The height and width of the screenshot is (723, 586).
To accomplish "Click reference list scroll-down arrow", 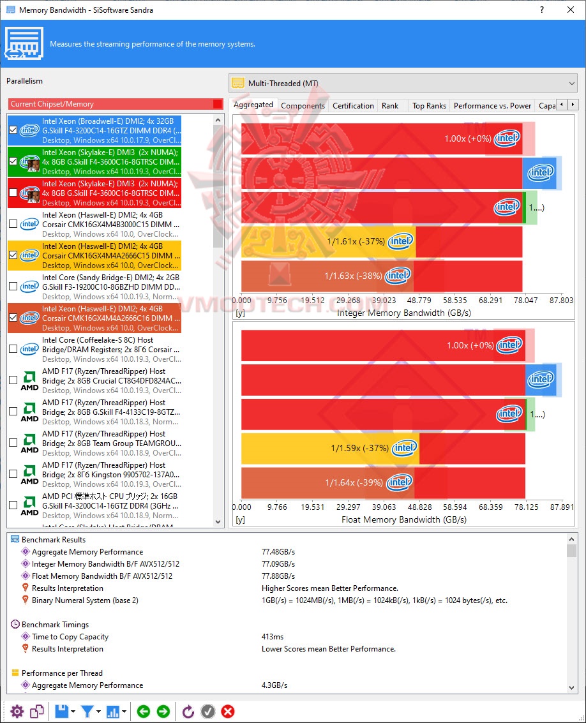I will coord(218,522).
